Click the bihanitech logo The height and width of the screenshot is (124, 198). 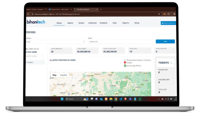tap(36, 22)
